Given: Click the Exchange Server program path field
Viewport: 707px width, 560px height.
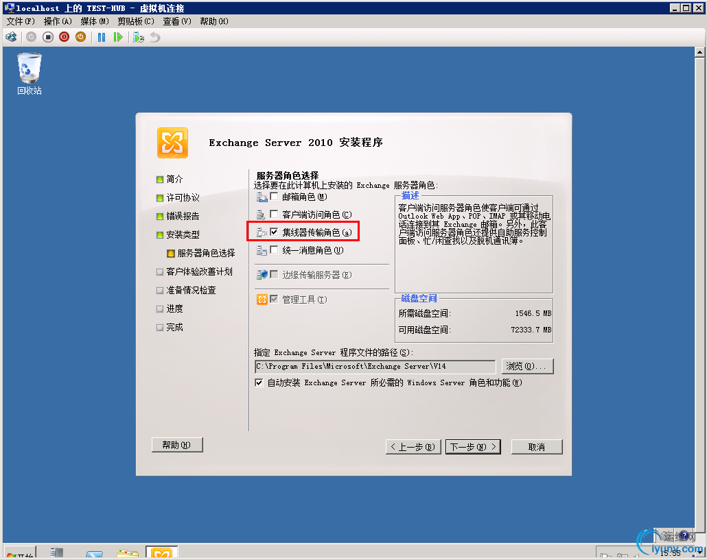Looking at the screenshot, I should (x=375, y=367).
